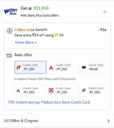
Task: Click the ICICI logo on selected offer
Action: [18, 67]
